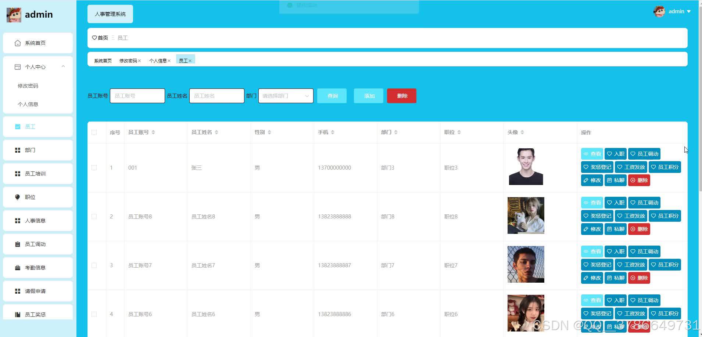Click 奖惩登记 button for 员工账号8

(x=597, y=216)
